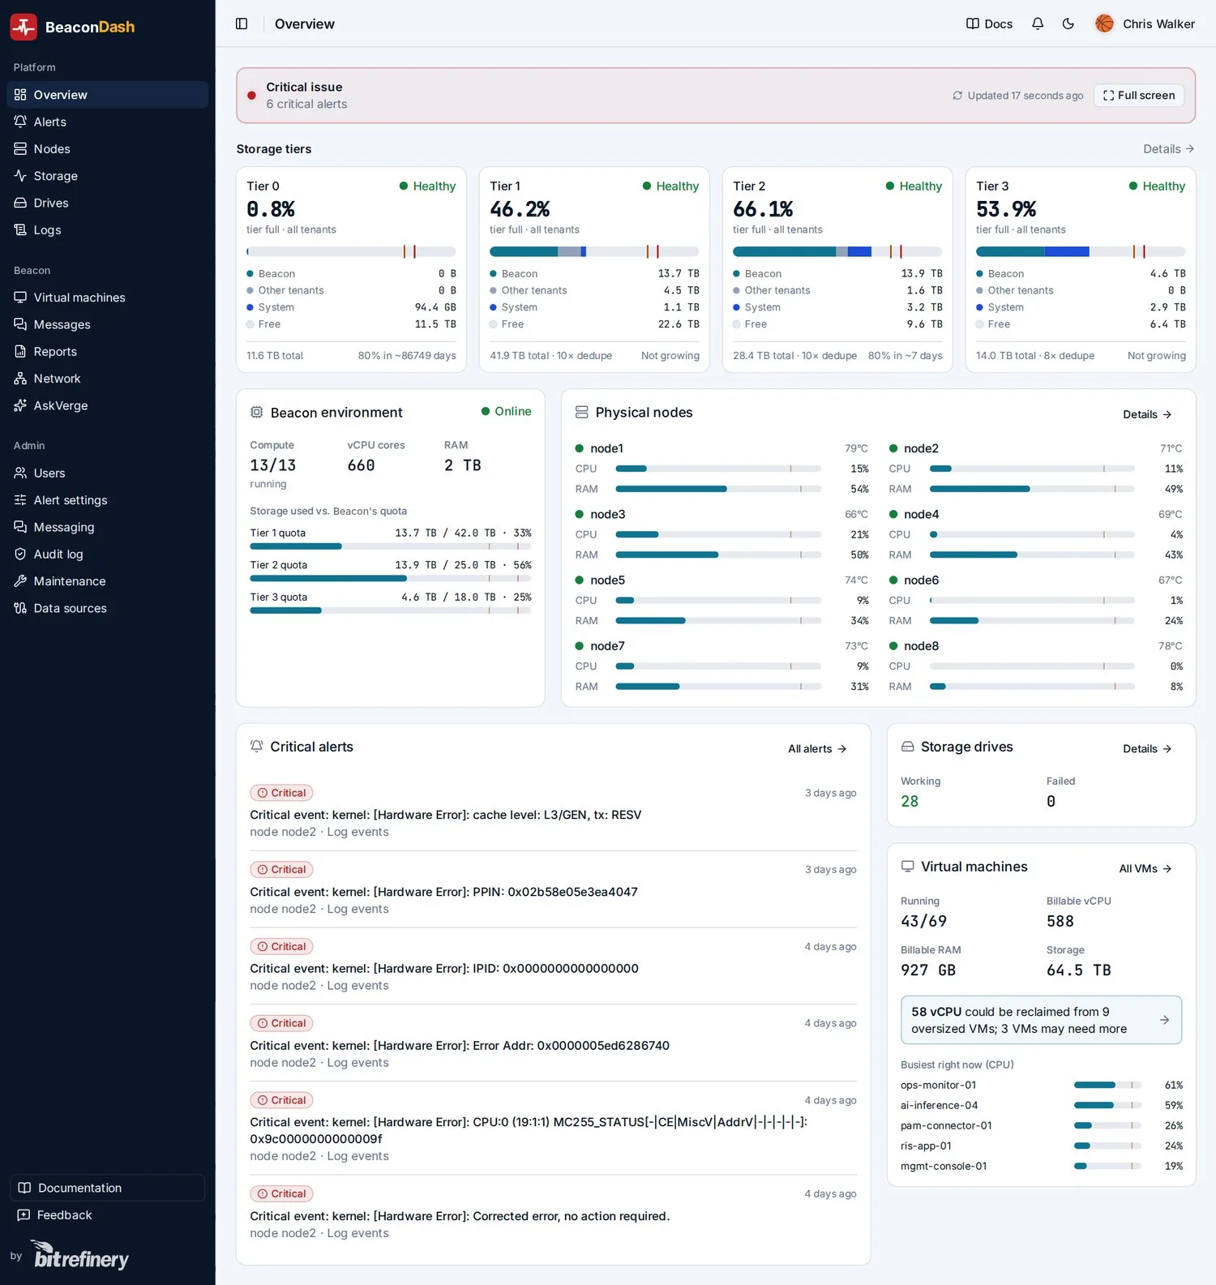Click the Maintenance wrench icon
The image size is (1216, 1285).
(20, 581)
